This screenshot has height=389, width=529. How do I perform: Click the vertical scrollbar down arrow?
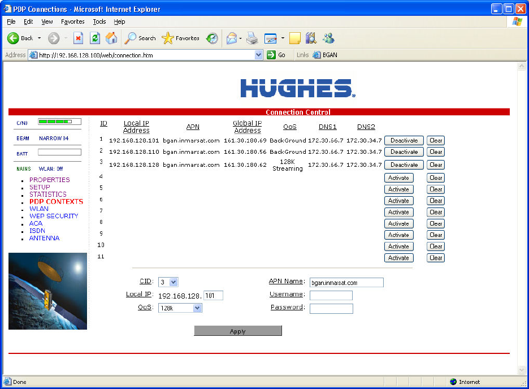[x=522, y=370]
